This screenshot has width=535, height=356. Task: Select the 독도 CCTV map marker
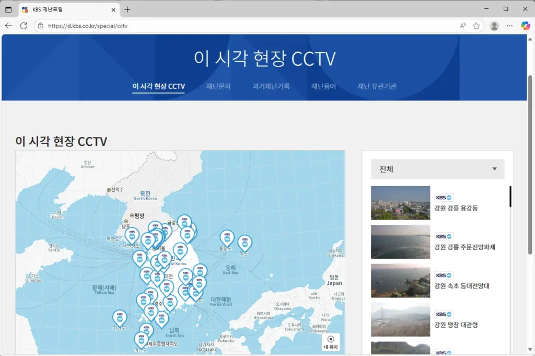(245, 242)
